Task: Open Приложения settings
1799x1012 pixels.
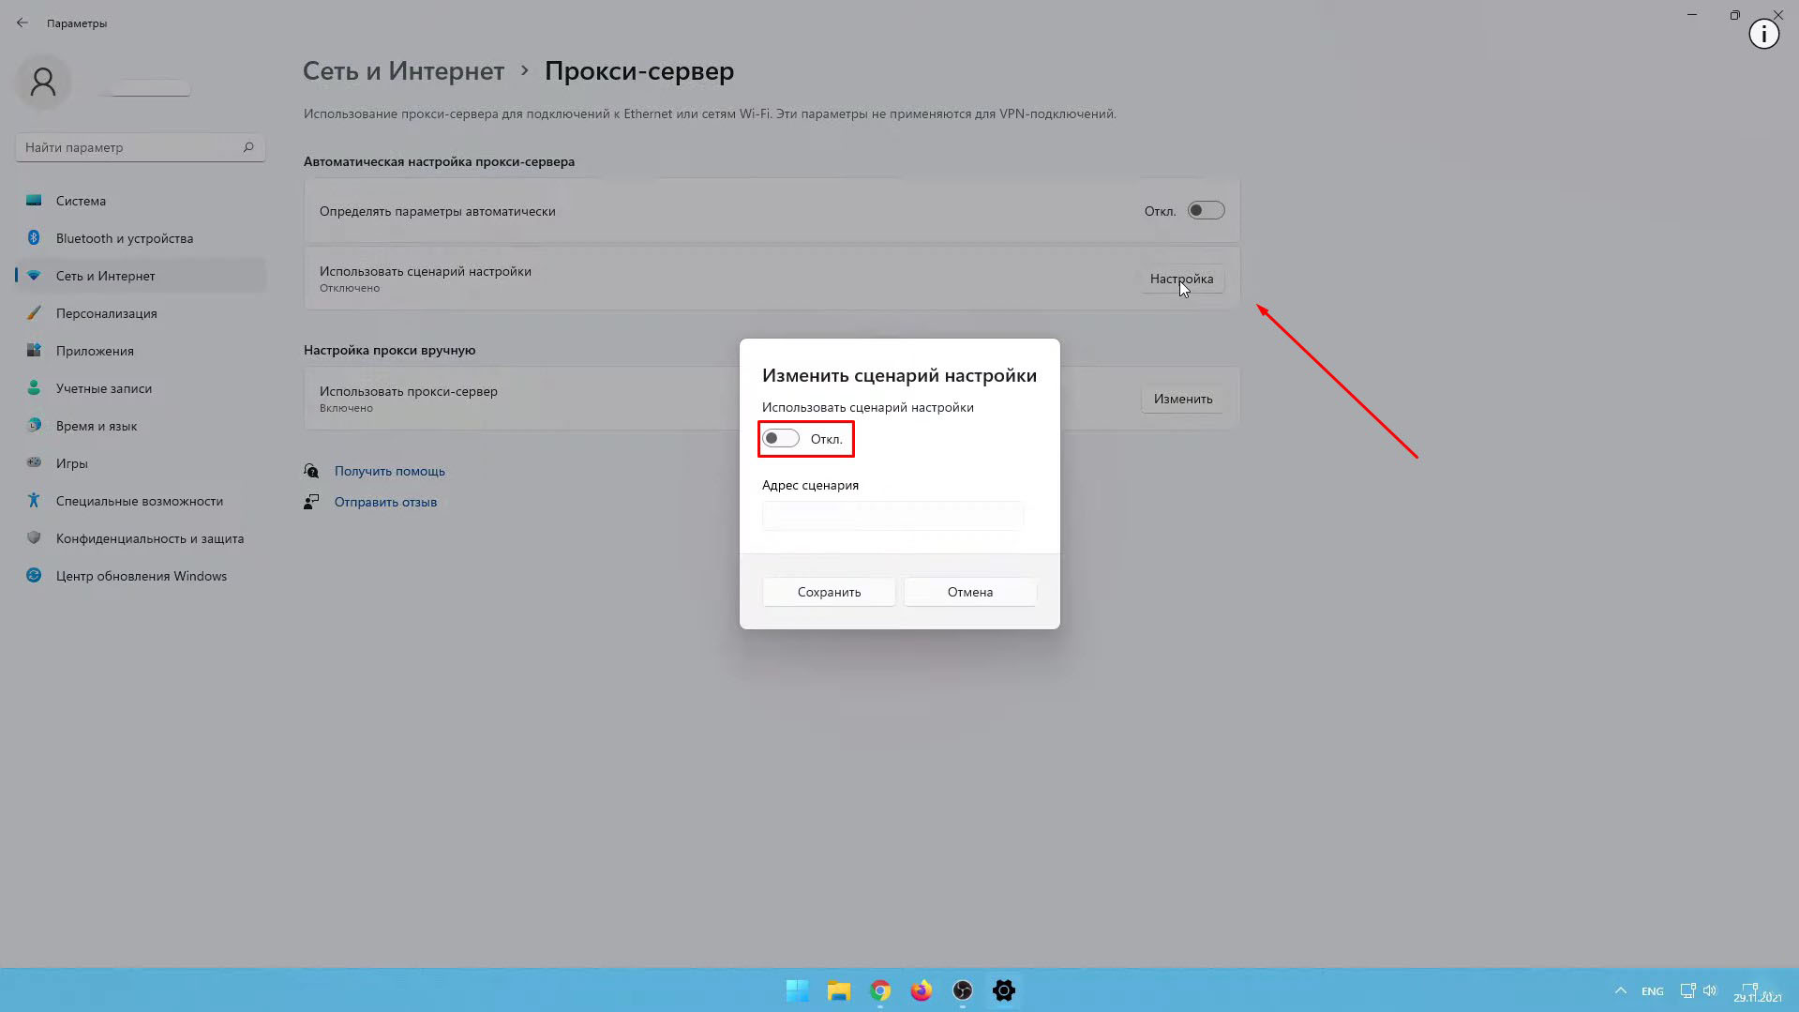Action: tap(141, 351)
